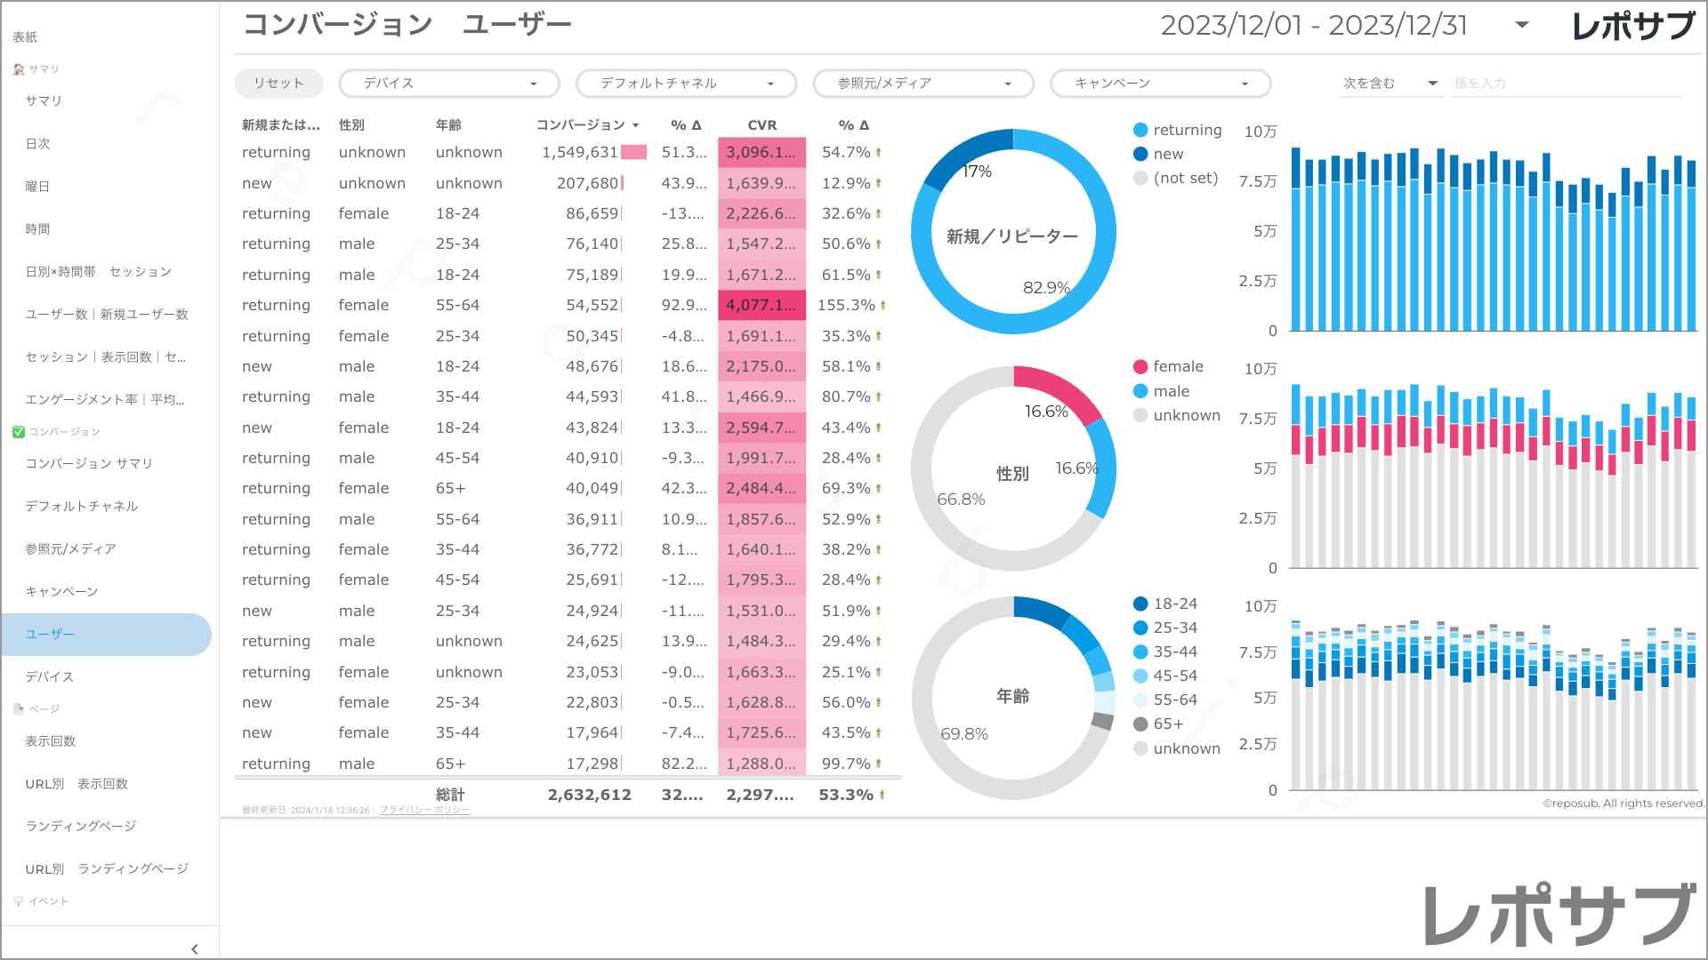Click the green check icon beside コンバージョン section
This screenshot has height=960, width=1708.
point(19,432)
